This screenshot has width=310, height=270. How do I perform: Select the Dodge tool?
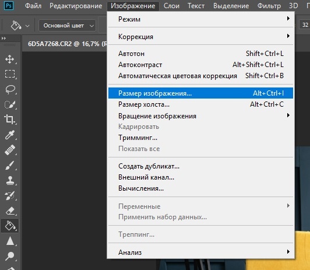pos(9,256)
